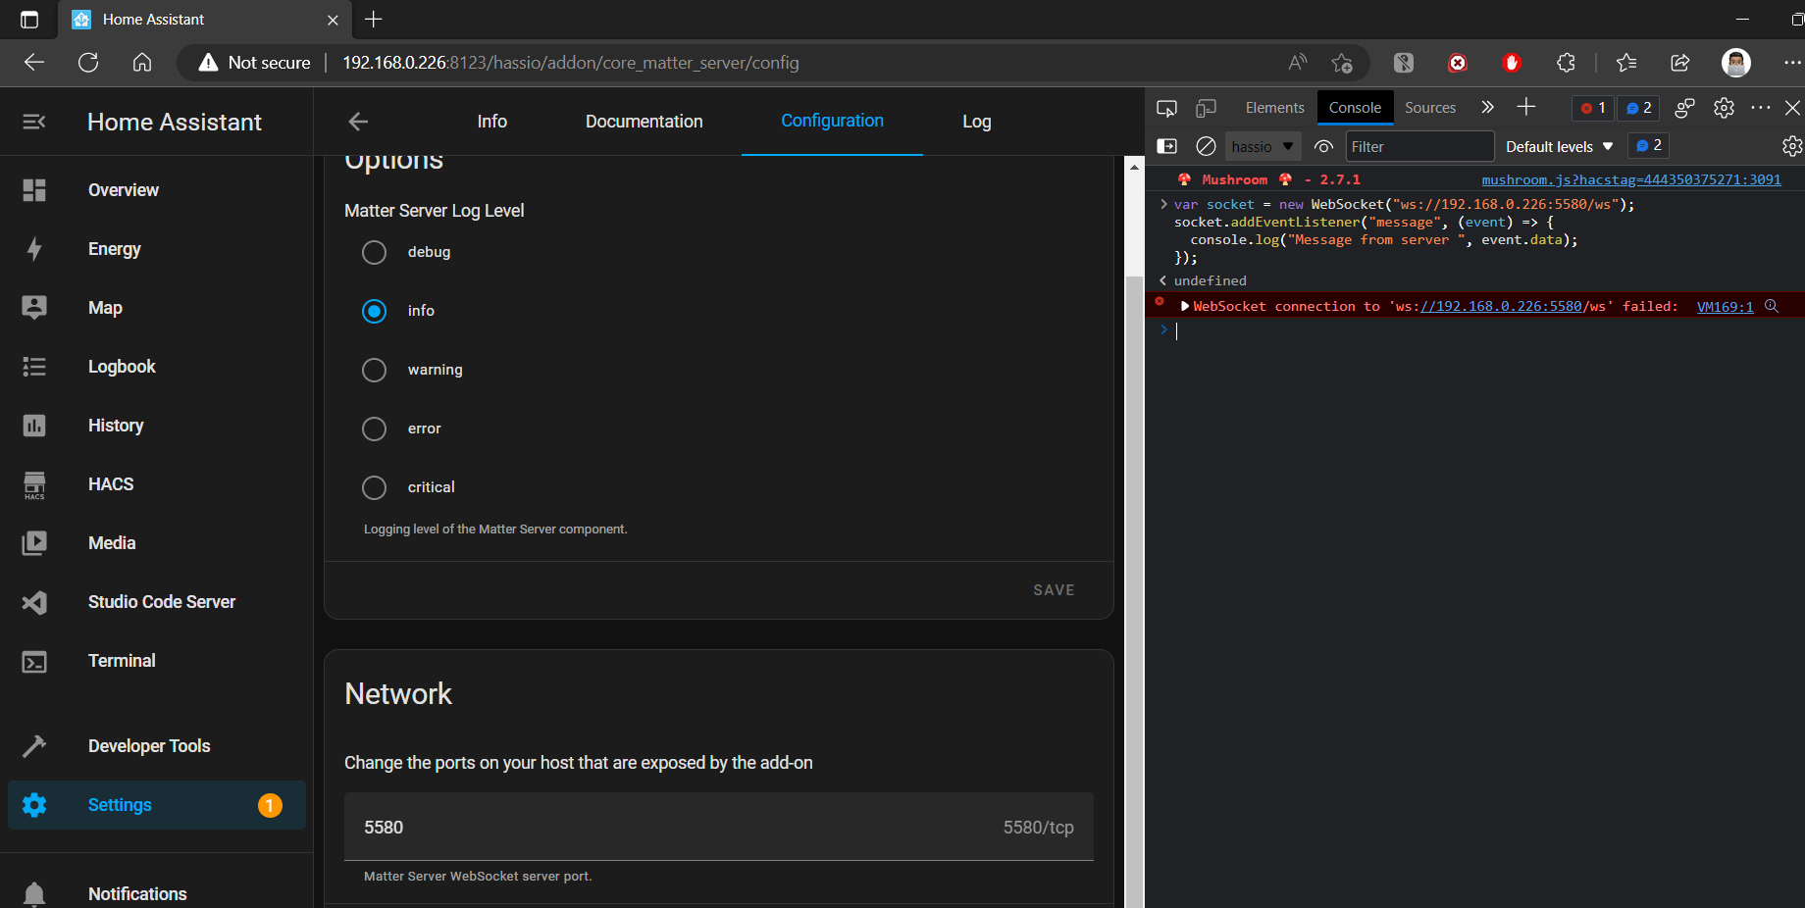Go to browser home page
The width and height of the screenshot is (1805, 908).
coord(142,63)
